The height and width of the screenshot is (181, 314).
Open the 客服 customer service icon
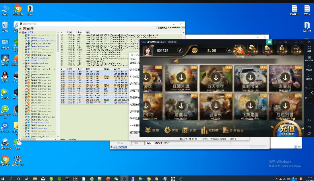point(171,130)
